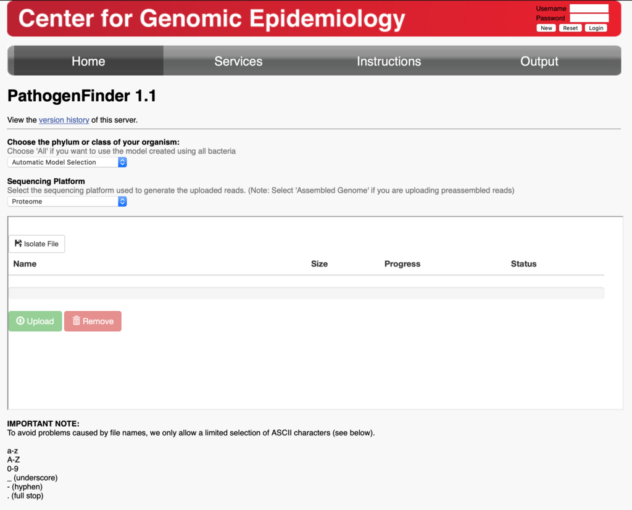This screenshot has width=632, height=510.
Task: Focus the Password input field
Action: click(x=589, y=18)
